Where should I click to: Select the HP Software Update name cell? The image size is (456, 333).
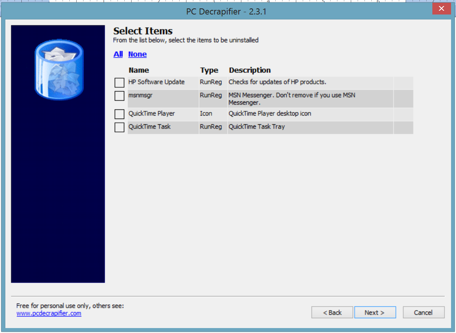click(x=163, y=83)
